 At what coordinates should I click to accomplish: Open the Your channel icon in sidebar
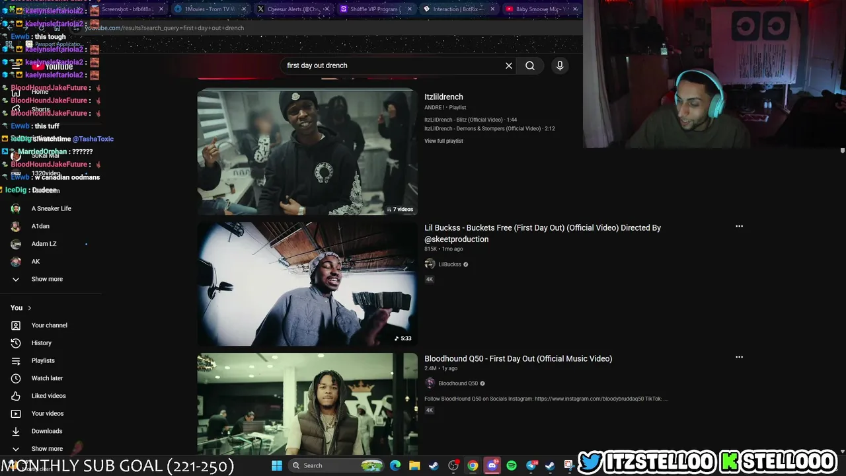point(16,325)
